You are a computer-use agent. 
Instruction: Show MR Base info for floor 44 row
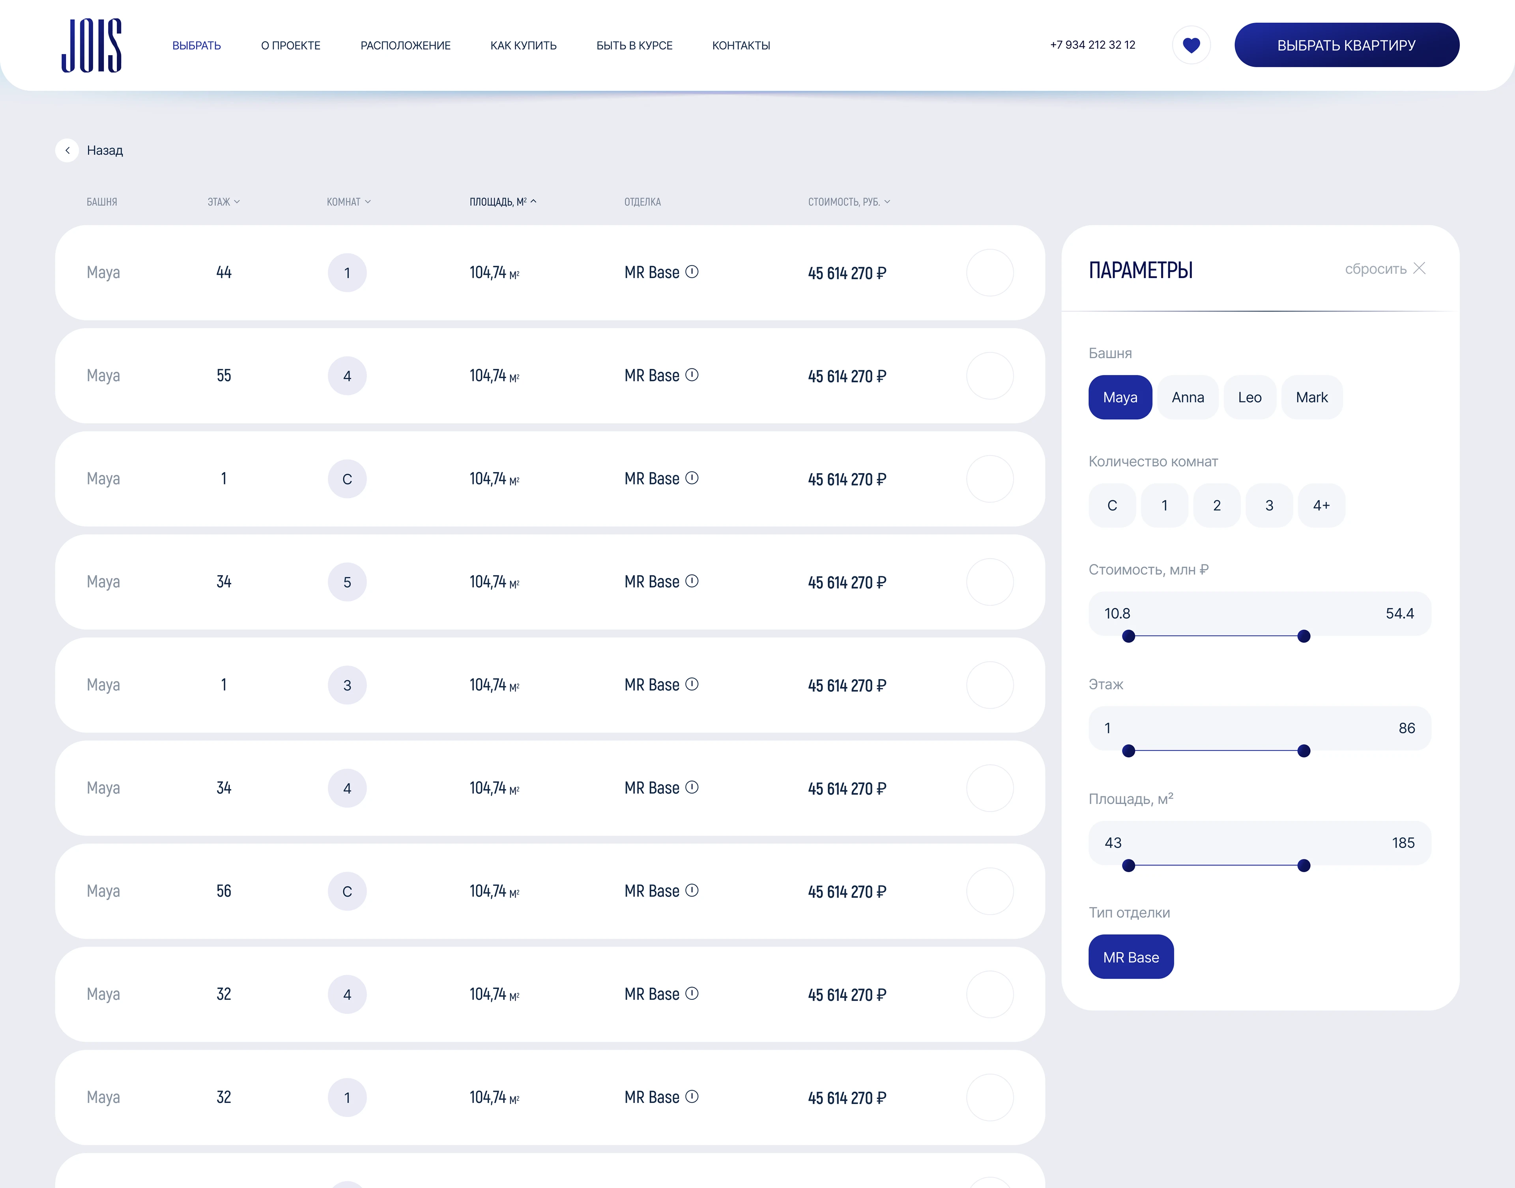tap(692, 272)
